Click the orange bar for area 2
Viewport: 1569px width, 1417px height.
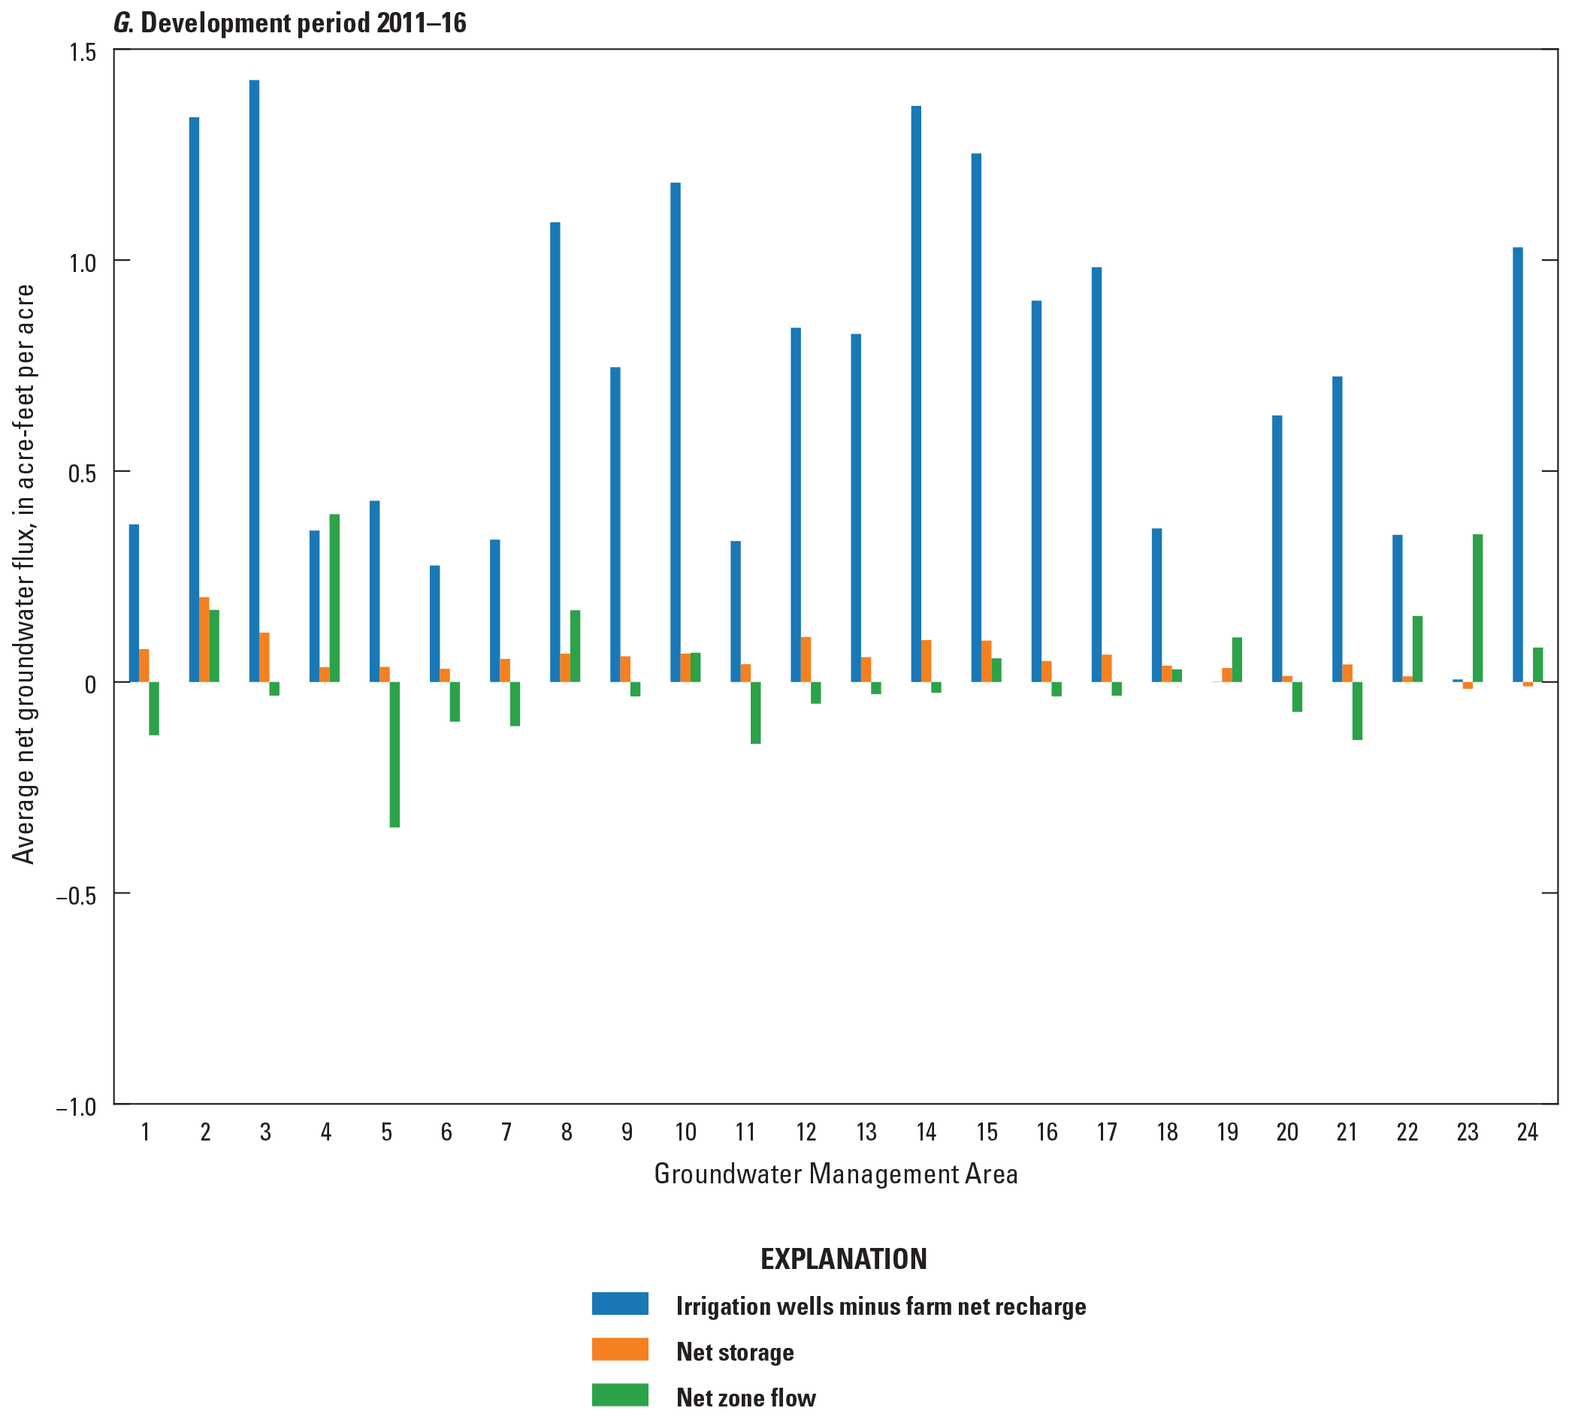point(204,639)
